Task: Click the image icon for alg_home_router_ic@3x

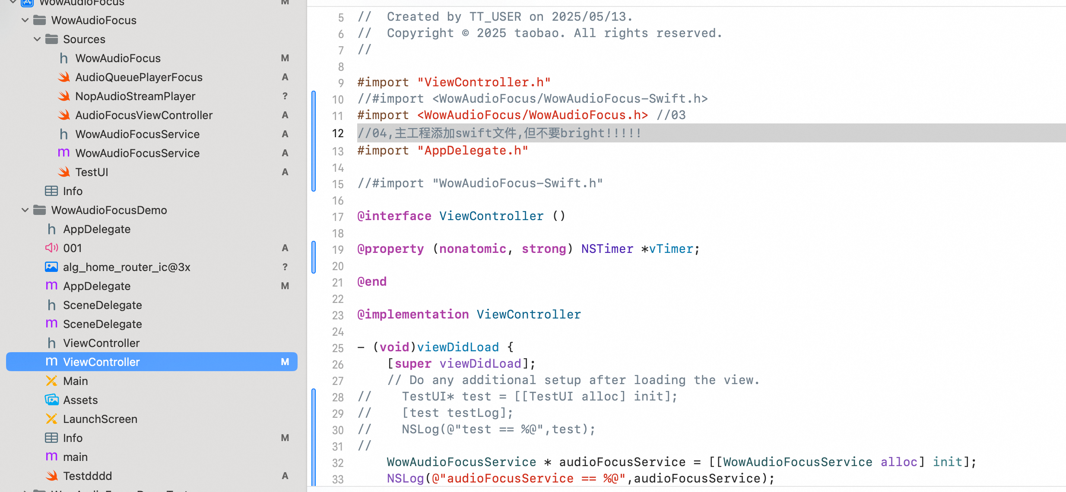Action: coord(51,267)
